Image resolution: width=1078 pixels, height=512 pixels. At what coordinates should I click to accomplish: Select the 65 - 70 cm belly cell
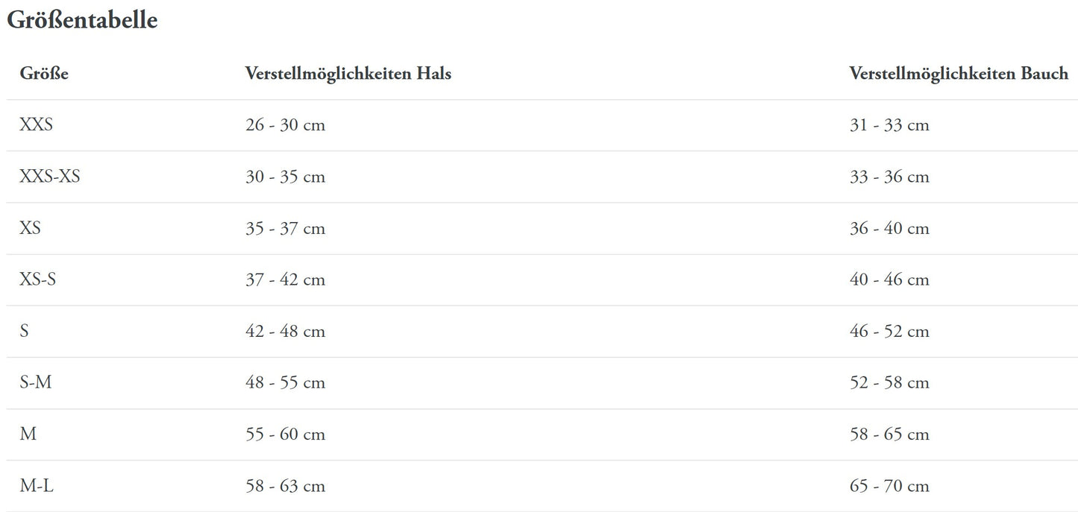(x=889, y=486)
